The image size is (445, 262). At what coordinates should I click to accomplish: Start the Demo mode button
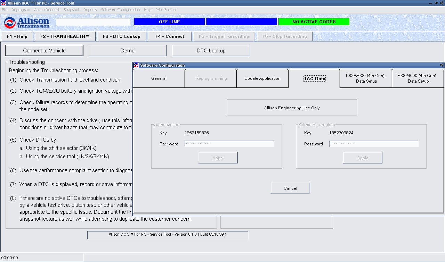128,51
